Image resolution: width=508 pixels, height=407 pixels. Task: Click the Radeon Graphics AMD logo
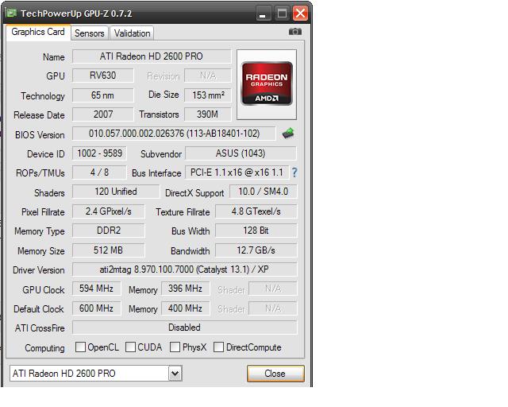click(267, 83)
